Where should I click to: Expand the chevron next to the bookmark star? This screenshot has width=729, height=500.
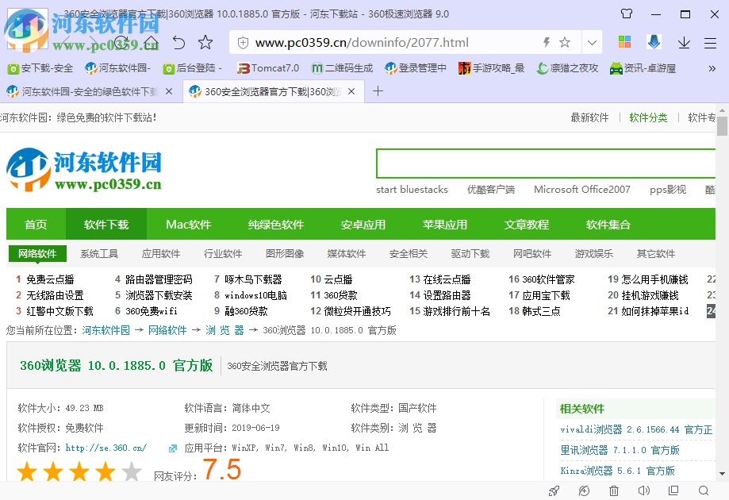[x=592, y=41]
